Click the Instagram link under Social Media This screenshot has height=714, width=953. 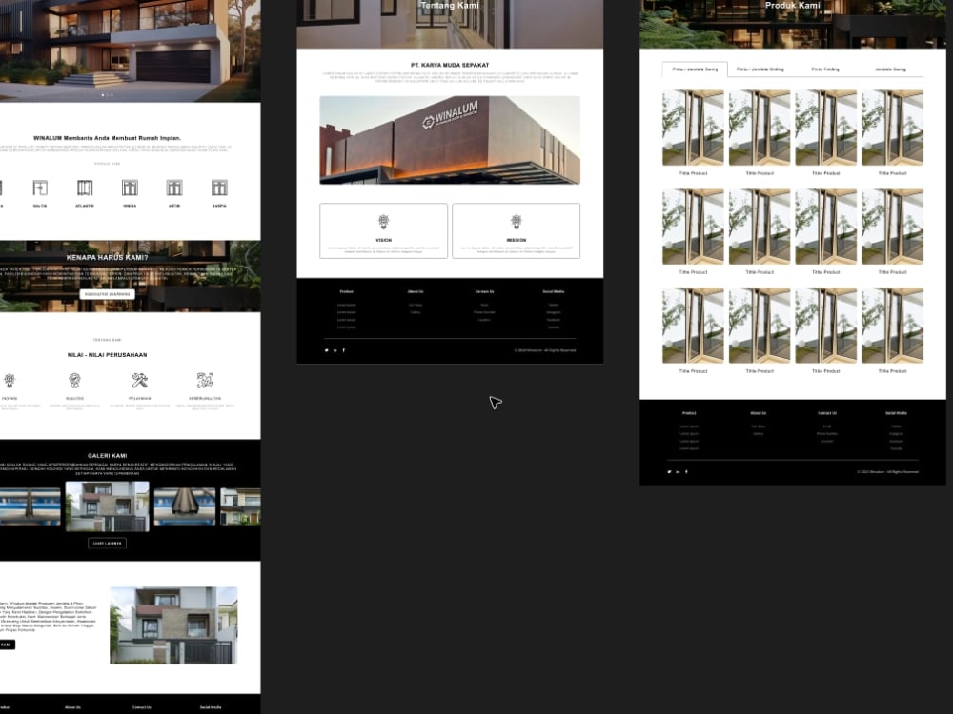[554, 311]
